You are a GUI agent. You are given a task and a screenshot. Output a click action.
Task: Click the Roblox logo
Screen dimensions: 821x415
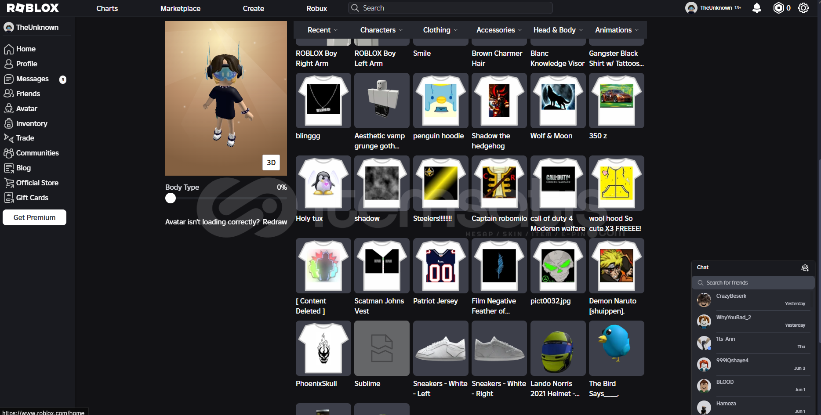coord(33,8)
